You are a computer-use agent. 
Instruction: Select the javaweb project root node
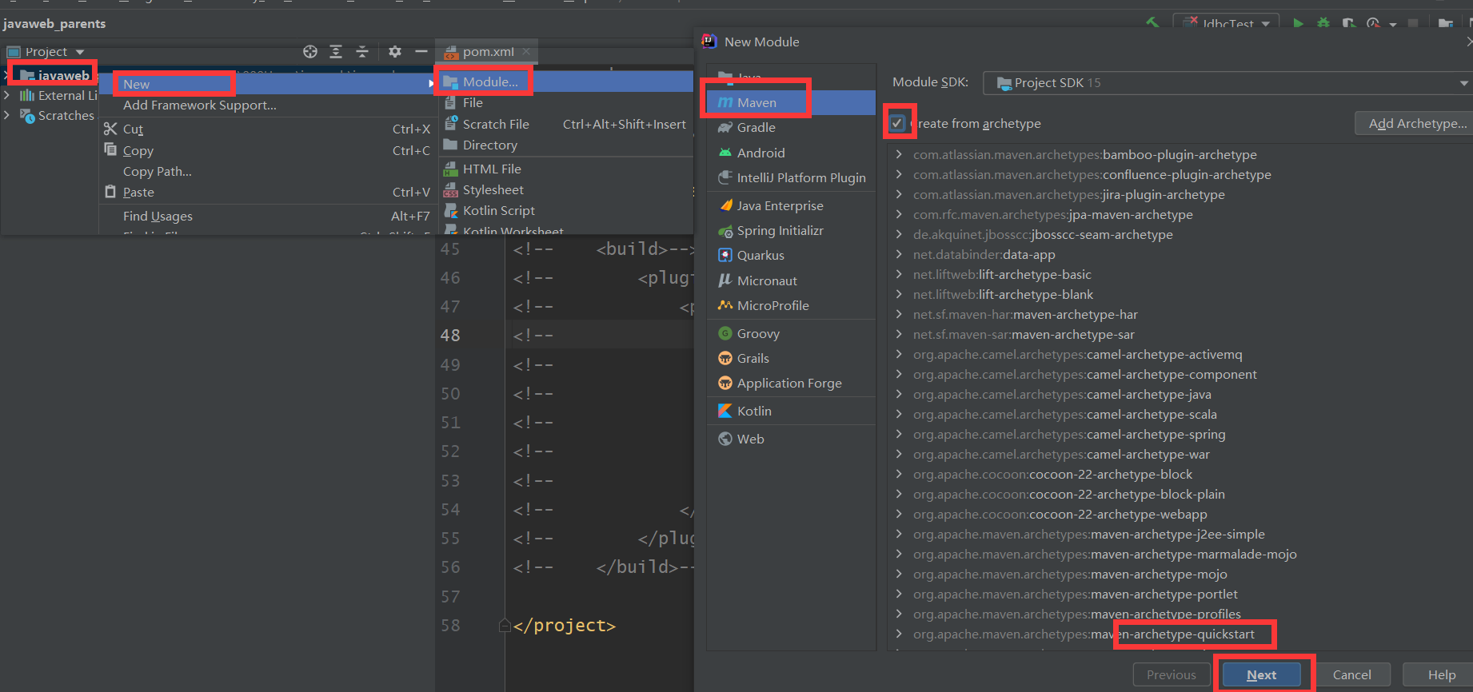[54, 75]
